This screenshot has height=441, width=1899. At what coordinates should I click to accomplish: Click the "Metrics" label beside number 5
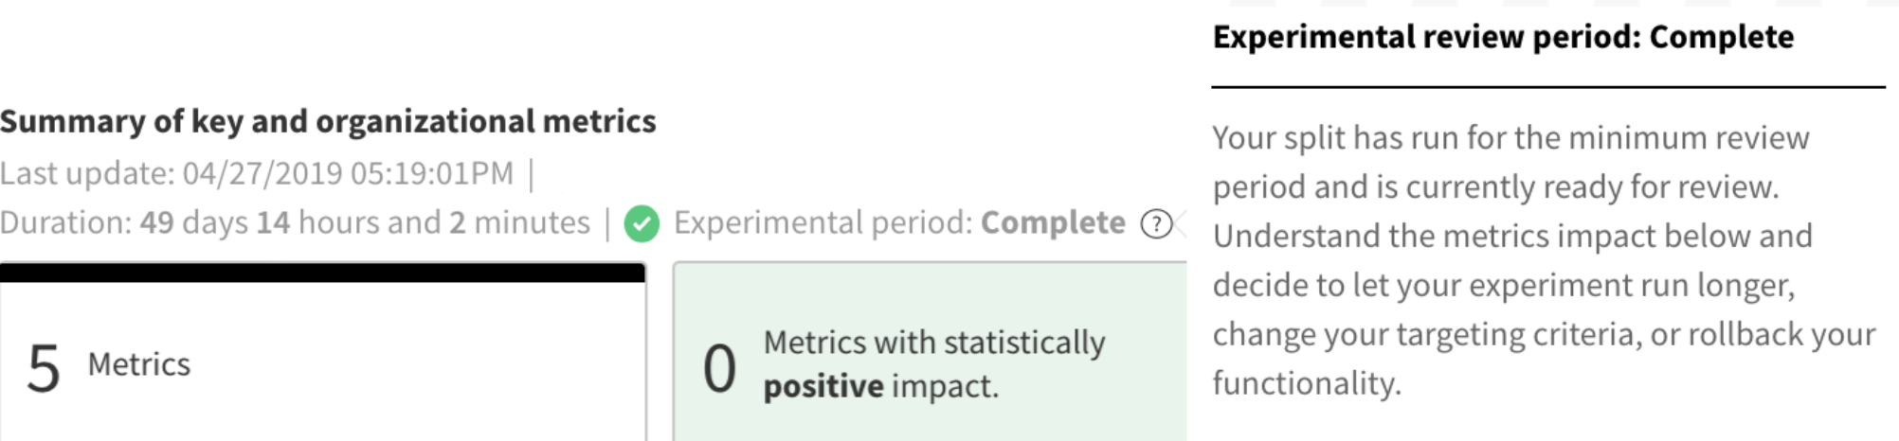click(139, 364)
